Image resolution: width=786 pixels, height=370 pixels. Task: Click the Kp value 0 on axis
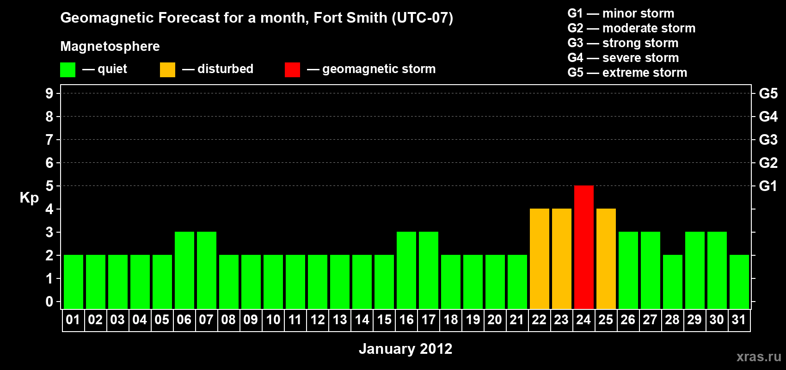(49, 302)
